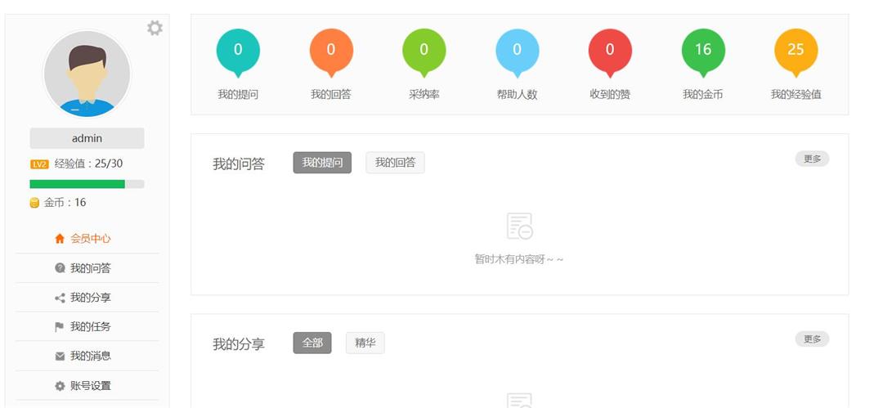Click the flag icon beside 我的任务
This screenshot has width=874, height=408.
coord(60,327)
